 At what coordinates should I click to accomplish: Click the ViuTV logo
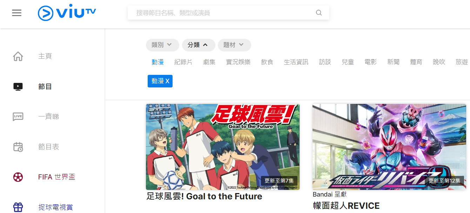coord(67,13)
